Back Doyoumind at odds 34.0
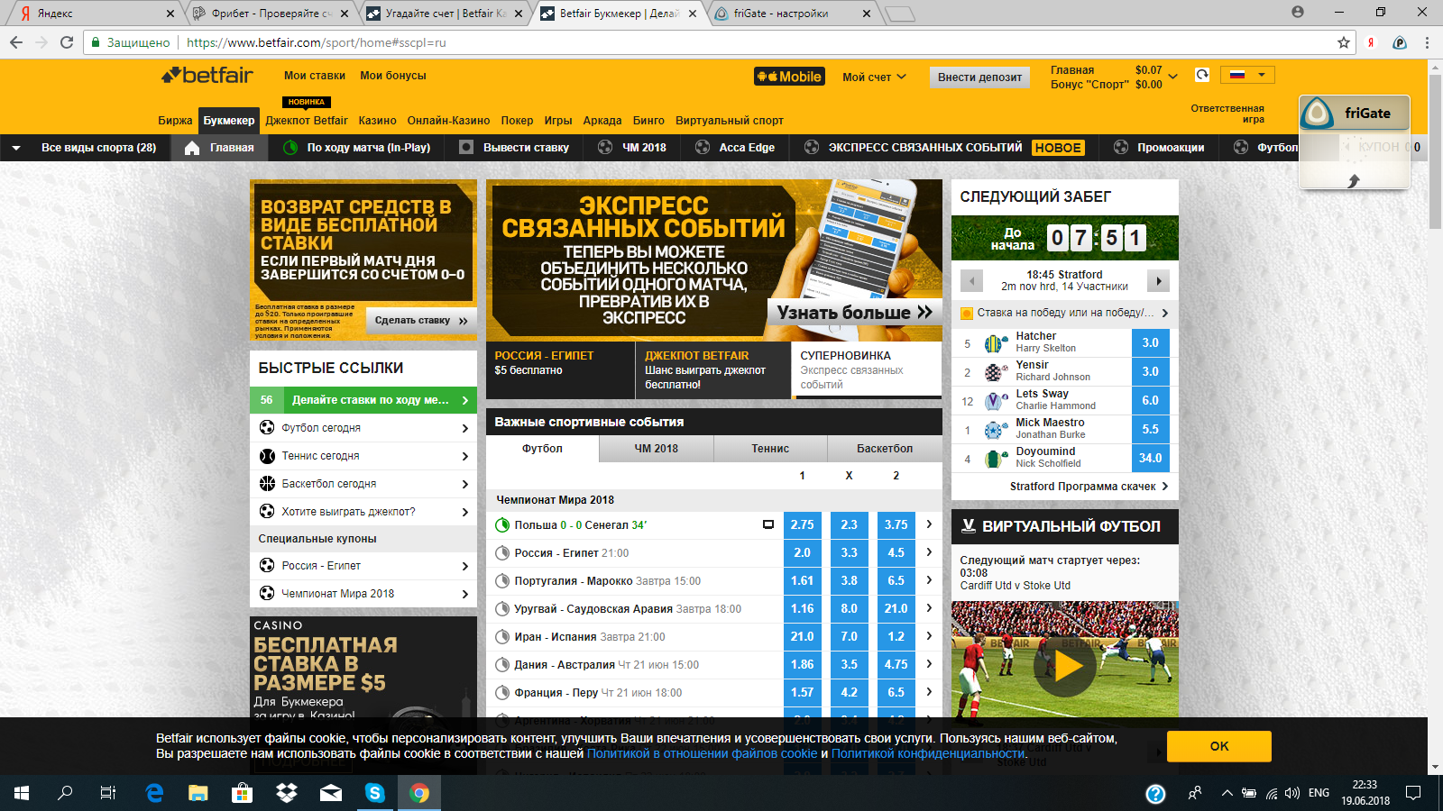This screenshot has width=1443, height=811. (1150, 459)
